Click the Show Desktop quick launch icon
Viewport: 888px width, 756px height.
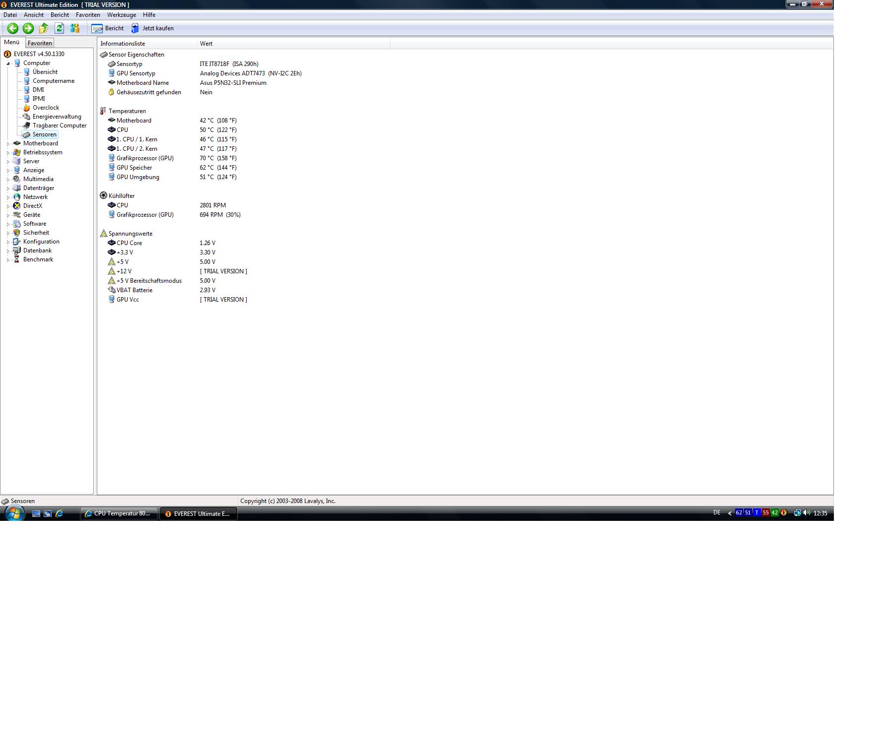(x=36, y=513)
